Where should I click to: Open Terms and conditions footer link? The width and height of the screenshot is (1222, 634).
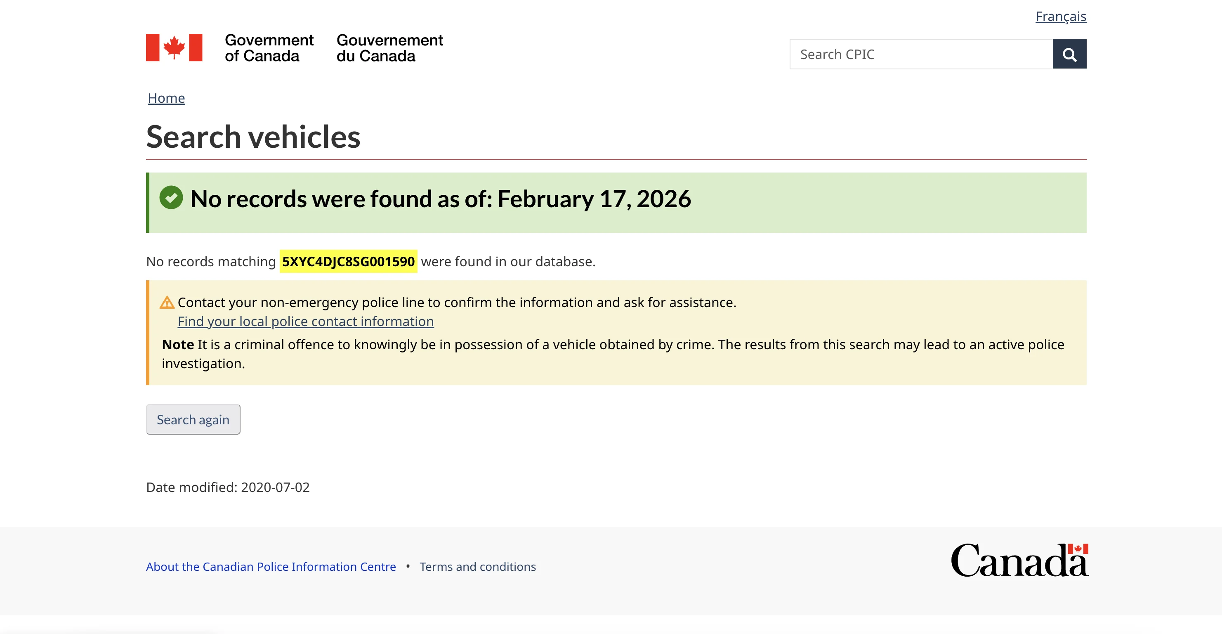tap(477, 567)
